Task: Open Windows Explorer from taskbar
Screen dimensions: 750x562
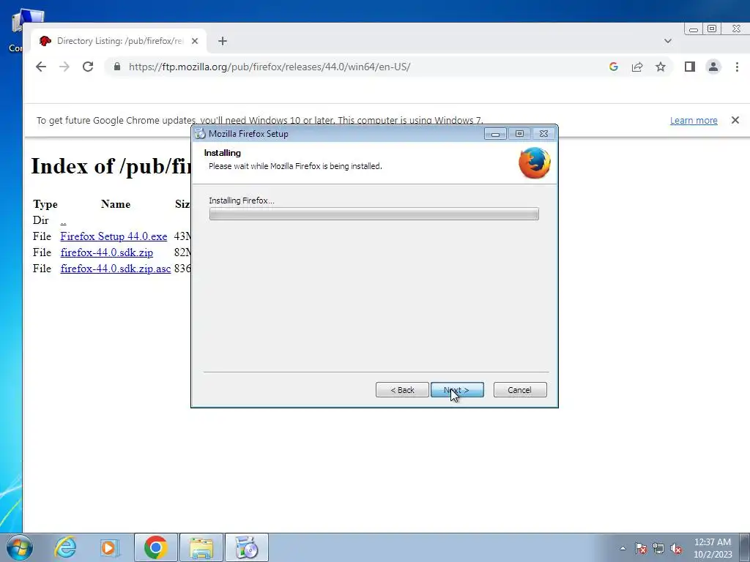Action: coord(201,547)
